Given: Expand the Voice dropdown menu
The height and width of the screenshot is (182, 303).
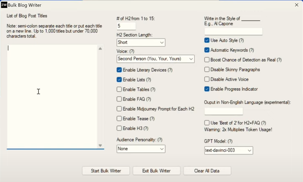Looking at the screenshot, I should pos(155,59).
